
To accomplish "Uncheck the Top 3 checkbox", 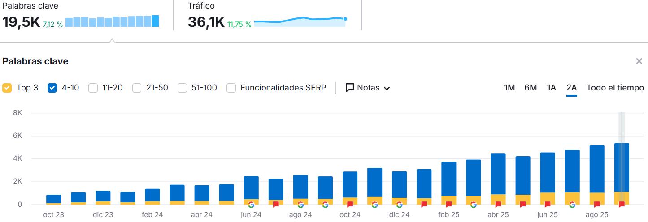I will point(7,88).
